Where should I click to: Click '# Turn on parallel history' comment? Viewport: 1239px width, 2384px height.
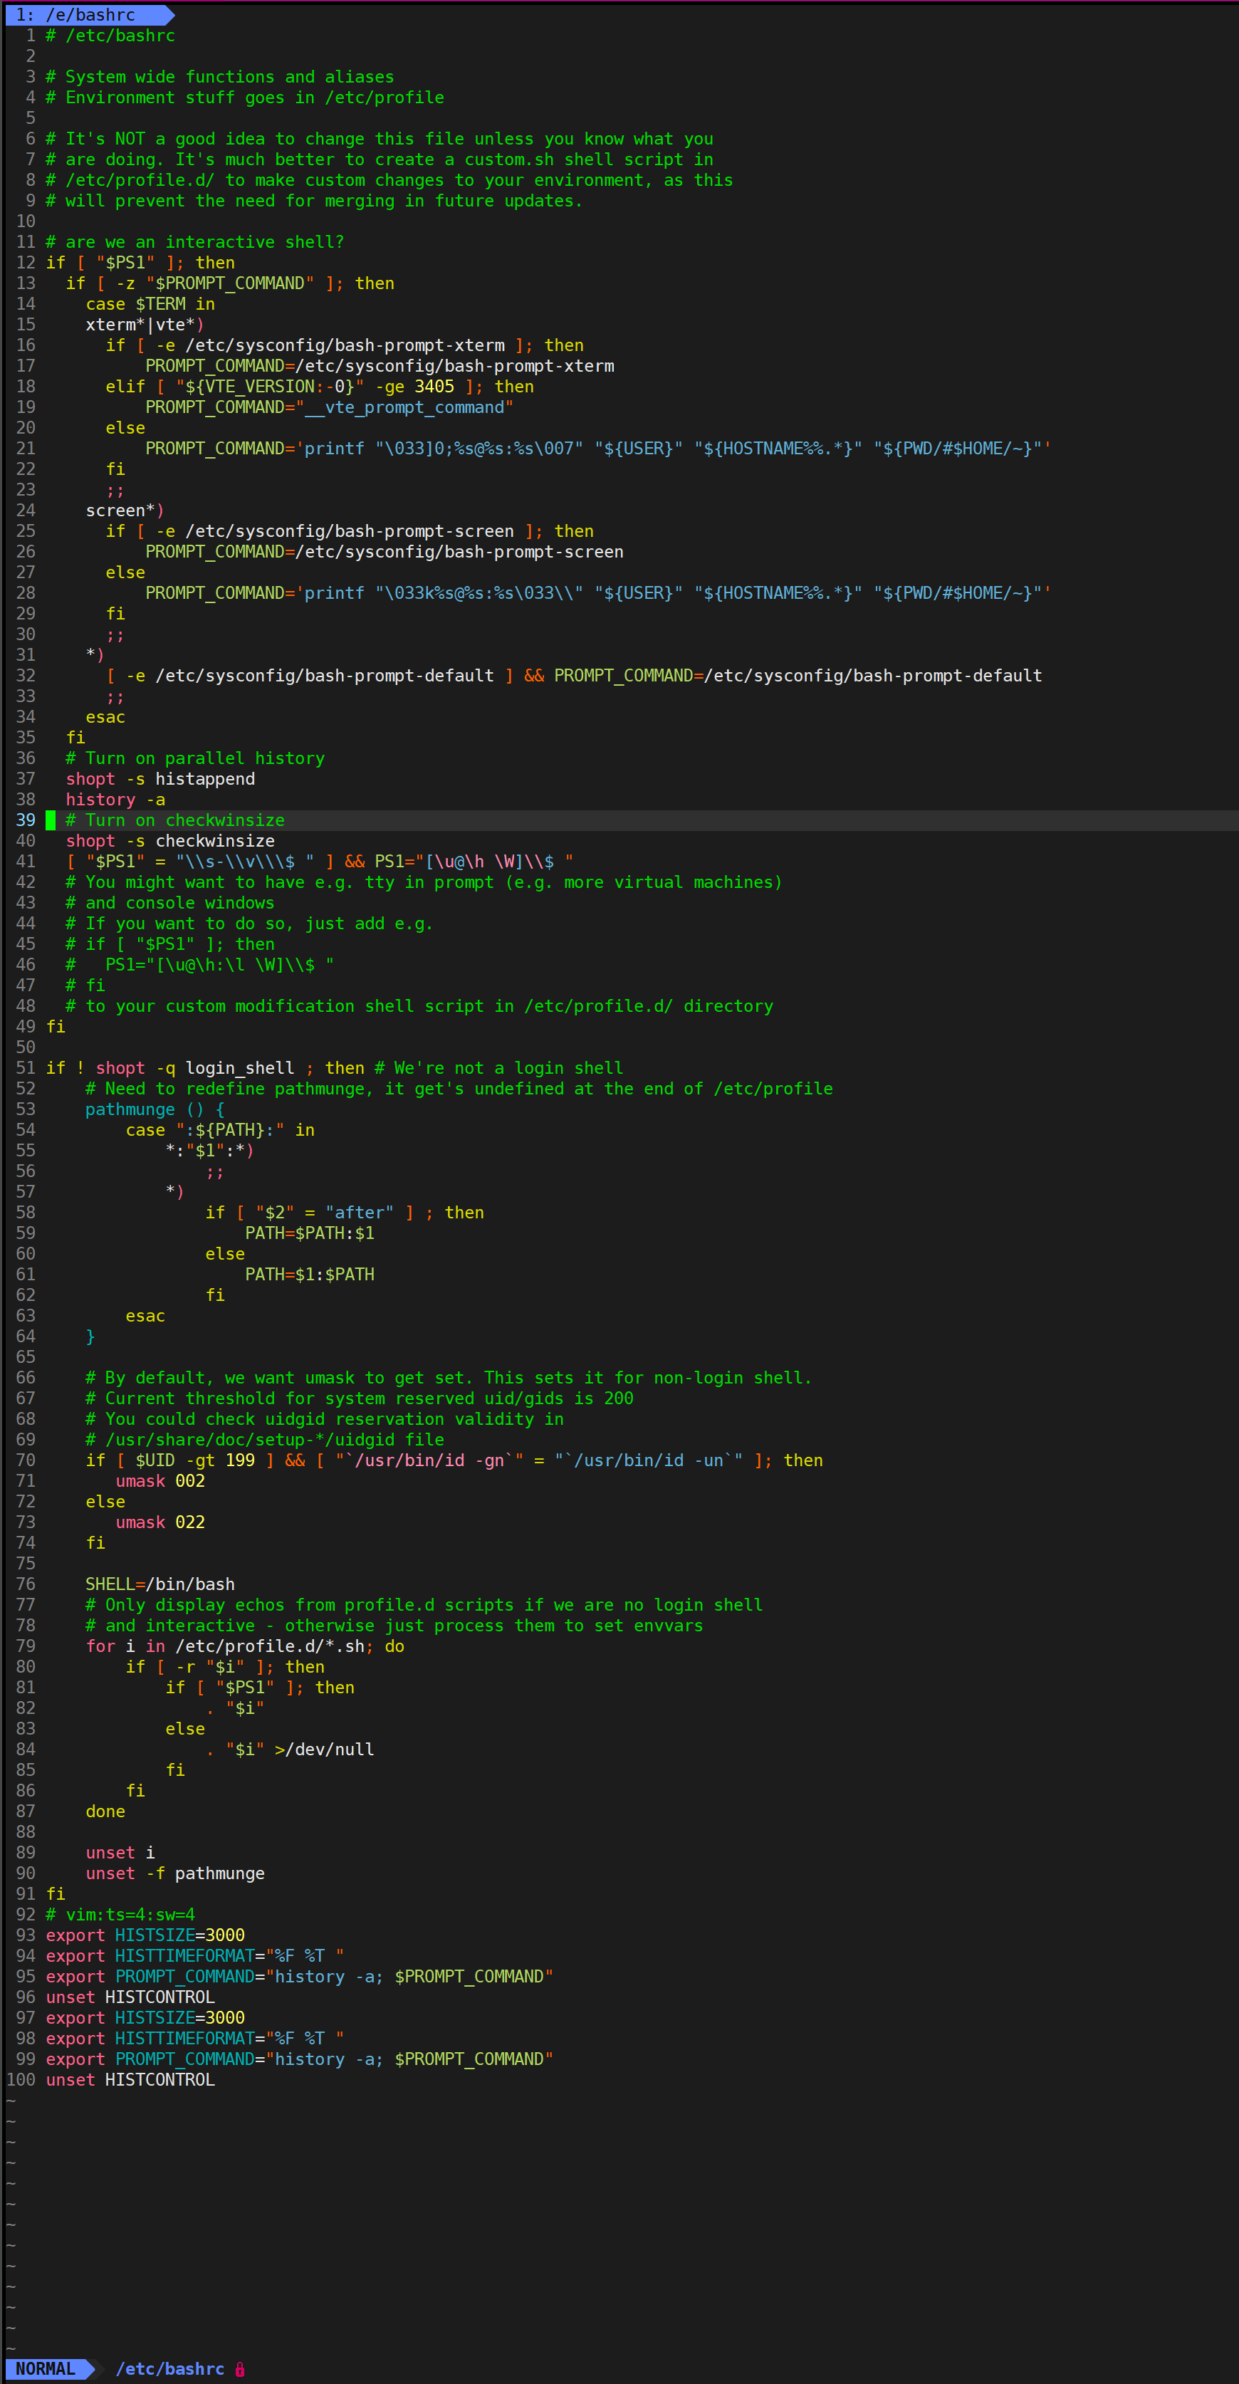(x=195, y=758)
